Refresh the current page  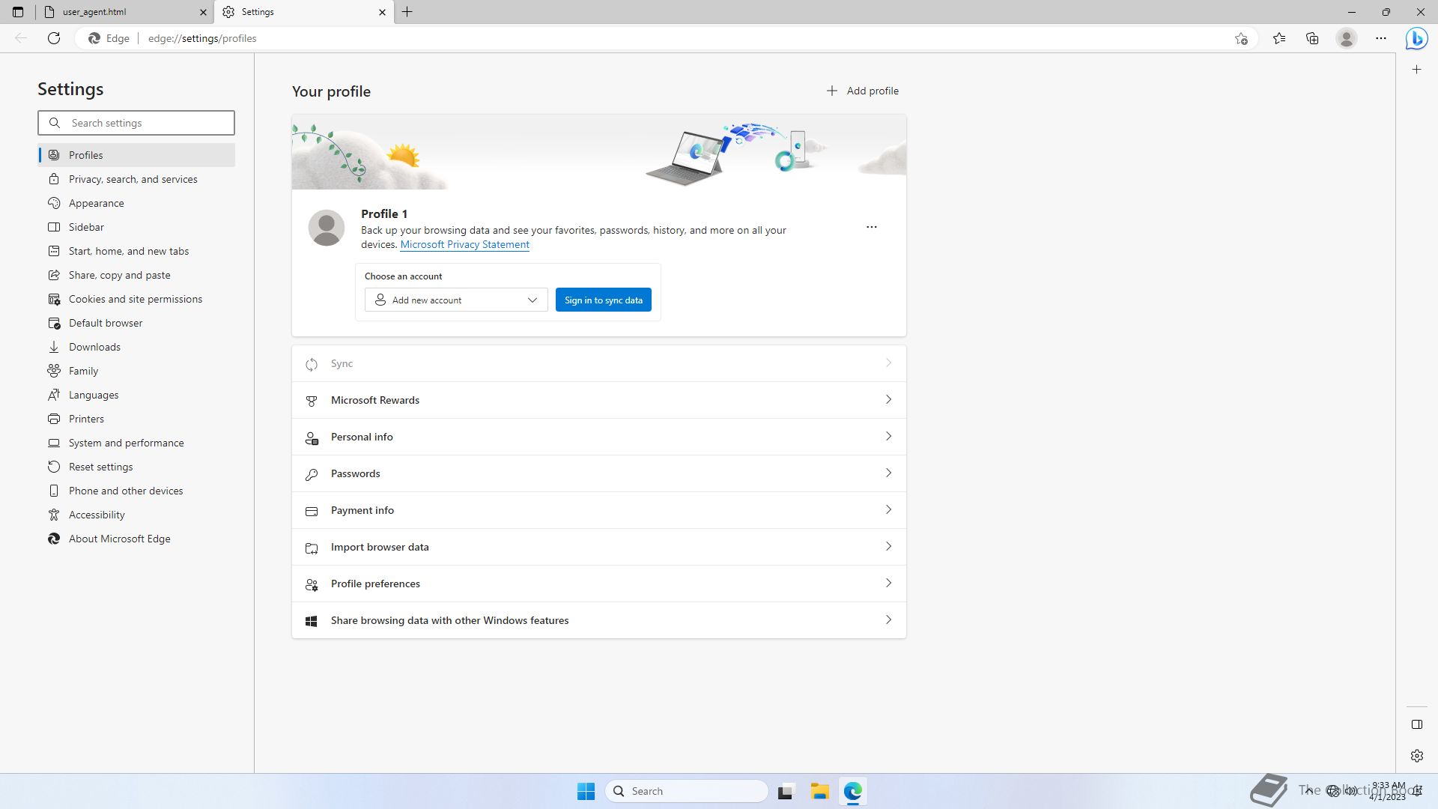[54, 38]
